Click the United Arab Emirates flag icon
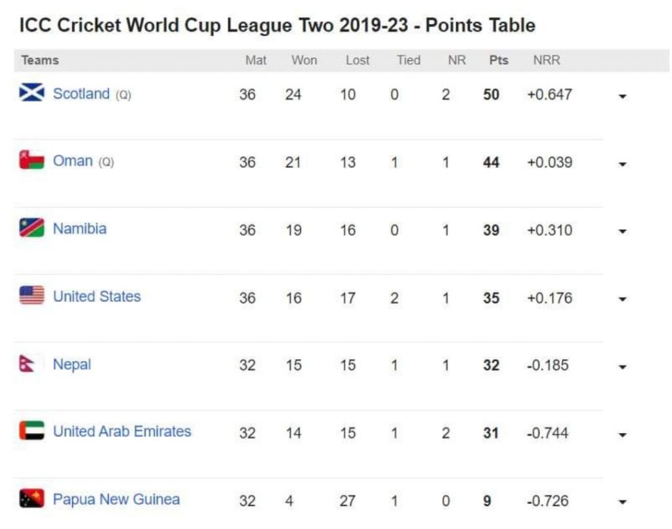 click(31, 431)
